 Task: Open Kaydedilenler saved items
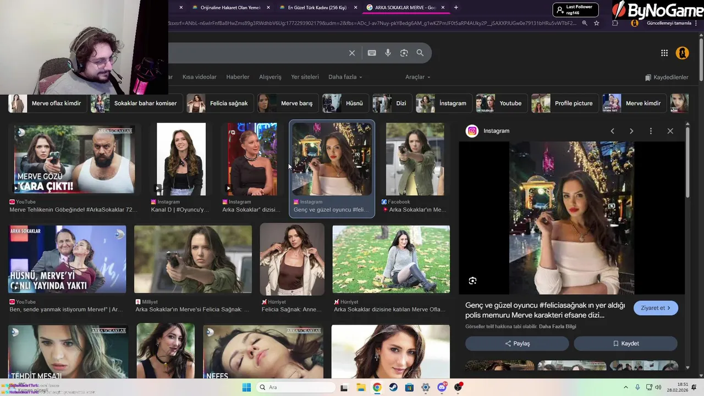tap(667, 78)
